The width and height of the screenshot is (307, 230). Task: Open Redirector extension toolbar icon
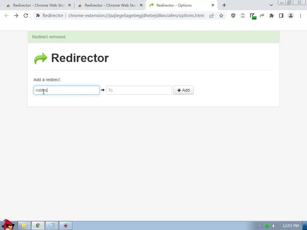[x=262, y=16]
